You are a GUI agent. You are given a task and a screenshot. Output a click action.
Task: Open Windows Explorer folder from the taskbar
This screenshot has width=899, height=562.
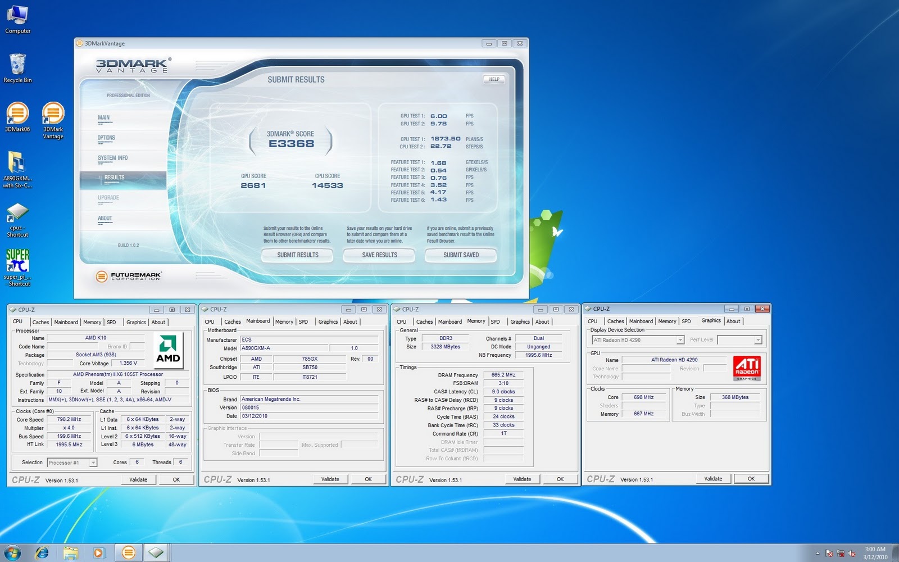pos(70,553)
